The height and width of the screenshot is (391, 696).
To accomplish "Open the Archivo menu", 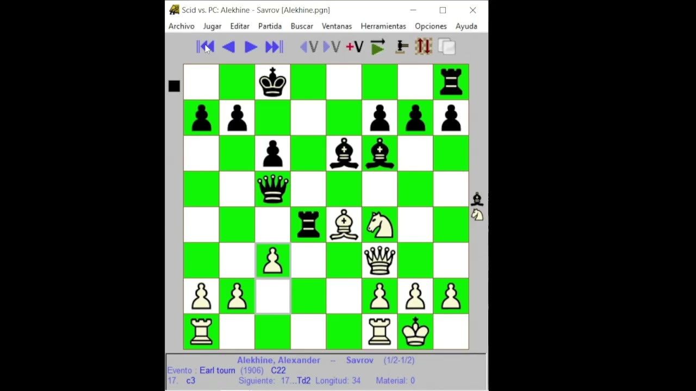I will click(181, 26).
